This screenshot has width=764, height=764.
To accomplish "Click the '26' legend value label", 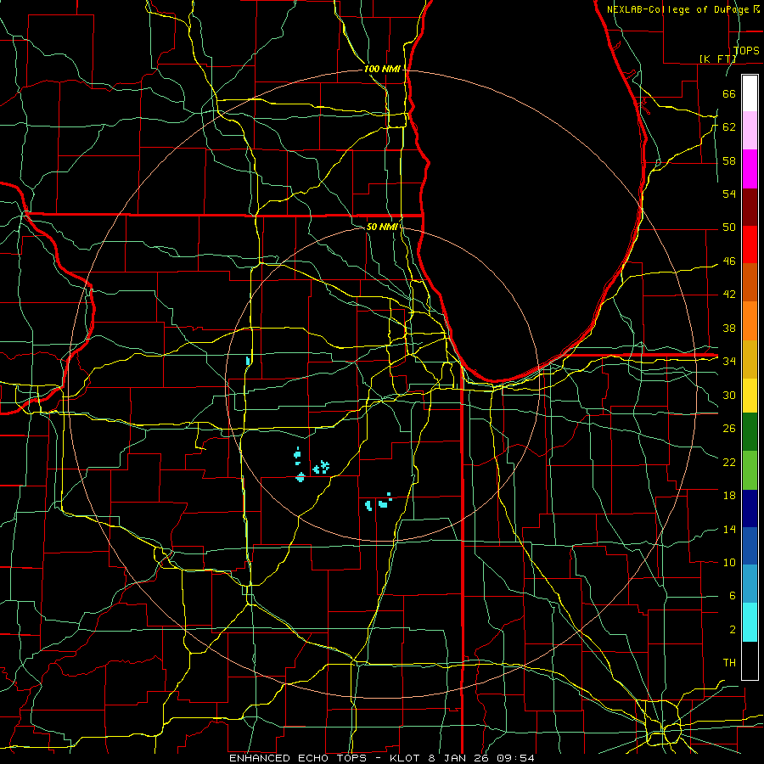I will (x=729, y=429).
